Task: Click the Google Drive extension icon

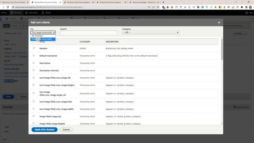Action: (x=216, y=7)
